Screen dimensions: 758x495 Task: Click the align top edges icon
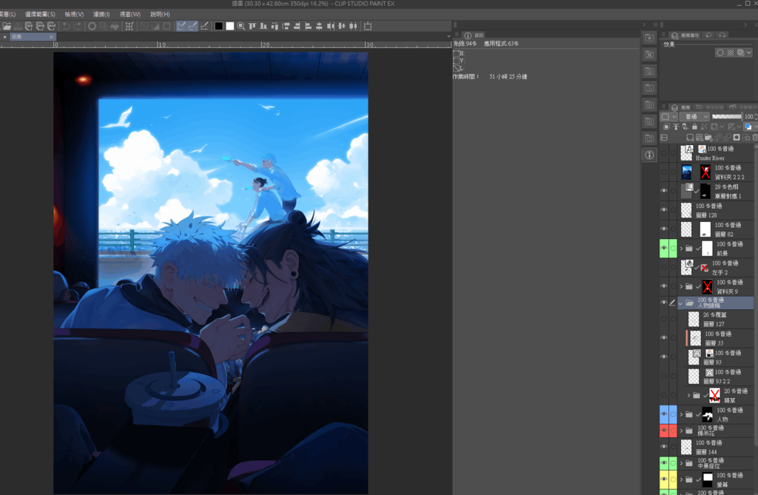tap(252, 26)
